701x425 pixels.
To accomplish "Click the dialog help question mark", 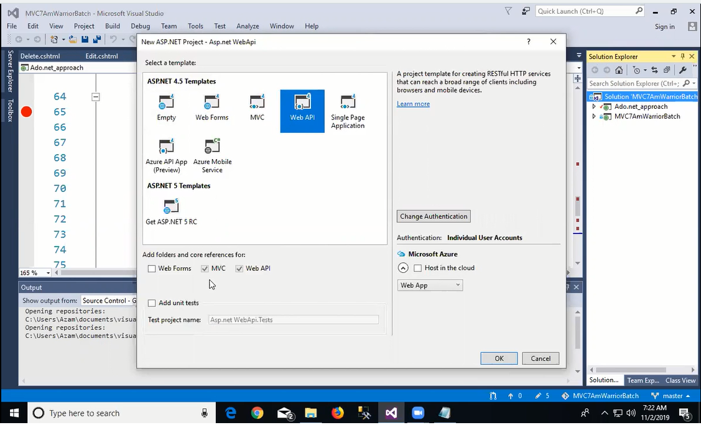I will pos(529,42).
